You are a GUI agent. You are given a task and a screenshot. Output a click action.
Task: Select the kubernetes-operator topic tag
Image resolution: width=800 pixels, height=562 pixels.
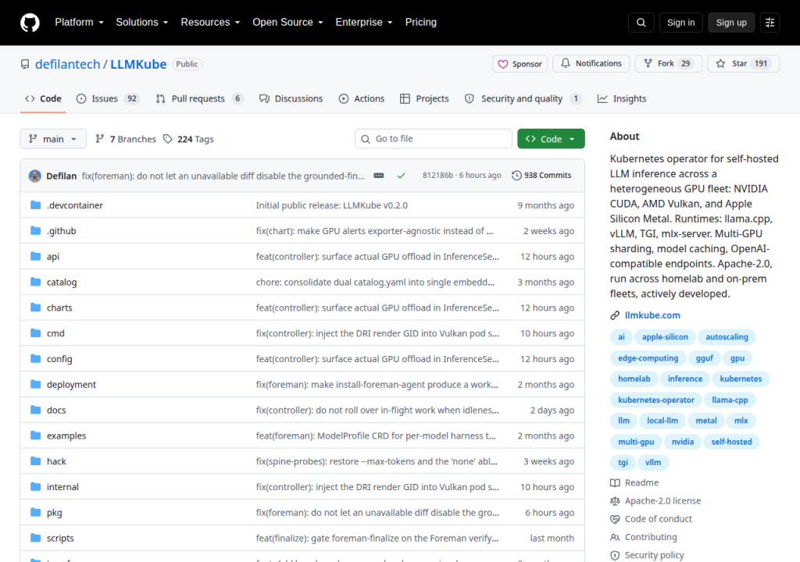[656, 400]
